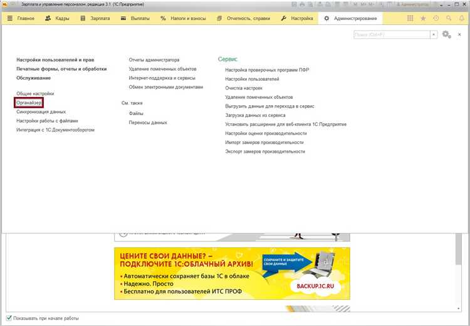Open Выгрузить данные для перехода в сервис
The image size is (470, 326).
[x=269, y=106]
